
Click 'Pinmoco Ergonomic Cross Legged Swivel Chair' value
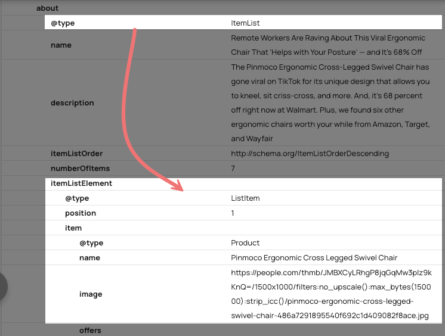(x=314, y=257)
